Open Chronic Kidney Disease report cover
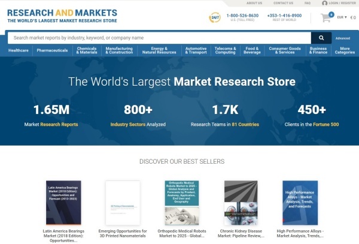The image size is (359, 244). tap(241, 203)
